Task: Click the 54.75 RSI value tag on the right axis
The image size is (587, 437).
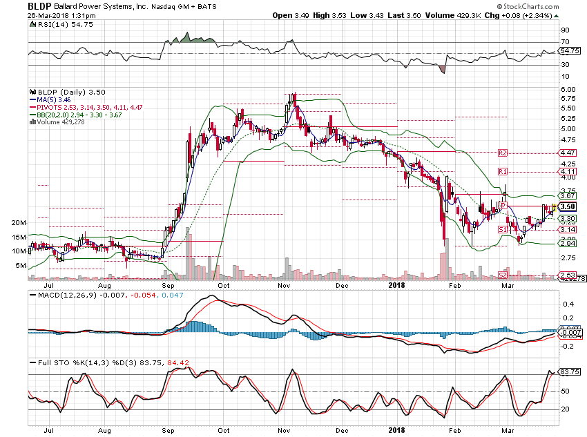Action: (570, 50)
